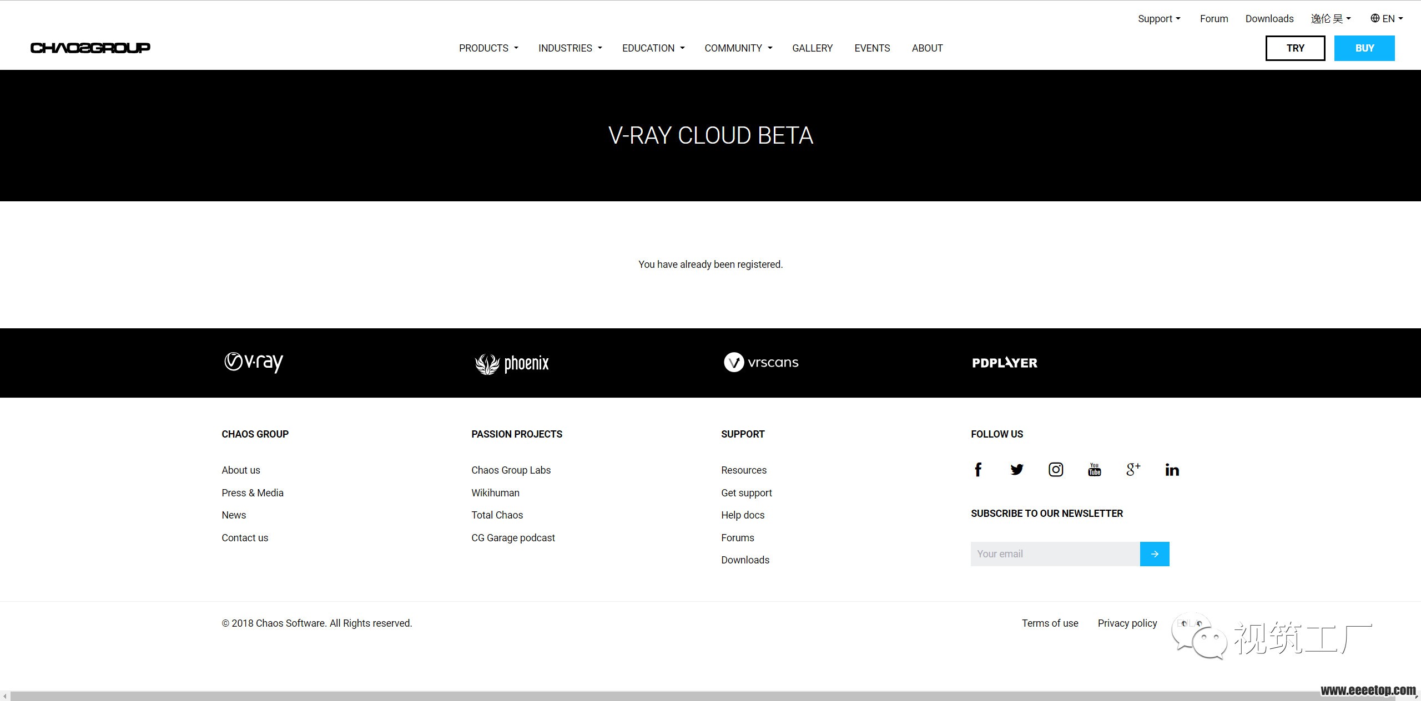Screen dimensions: 1421x701
Task: Open the CG Garage podcast link
Action: [x=513, y=538]
